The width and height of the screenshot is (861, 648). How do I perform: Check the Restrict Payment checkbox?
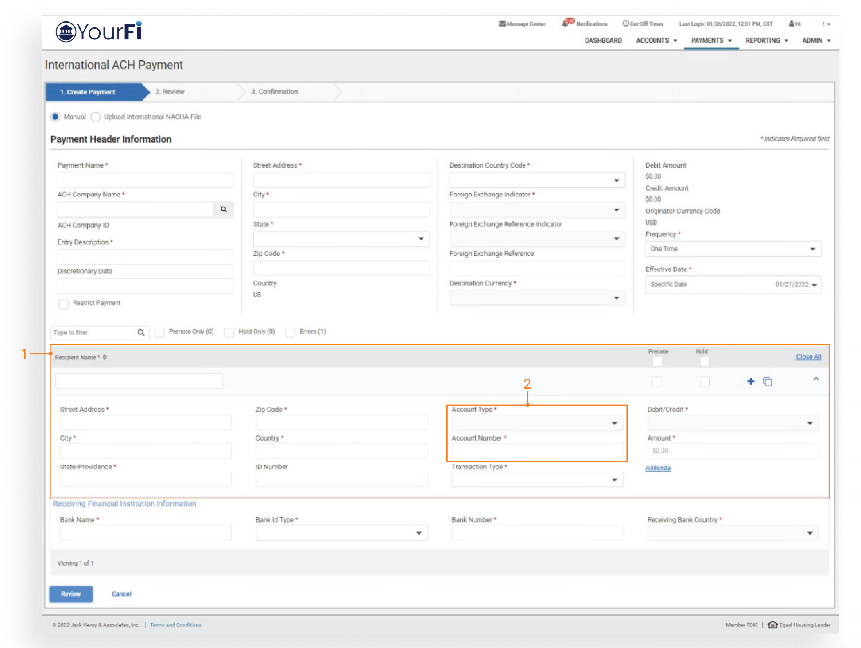[x=64, y=304]
